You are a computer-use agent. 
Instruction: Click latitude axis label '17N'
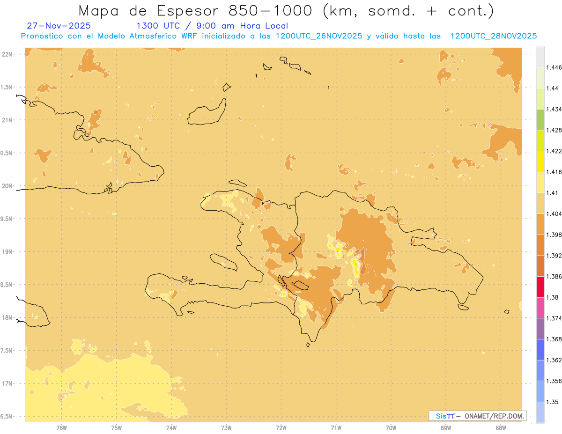tap(7, 383)
